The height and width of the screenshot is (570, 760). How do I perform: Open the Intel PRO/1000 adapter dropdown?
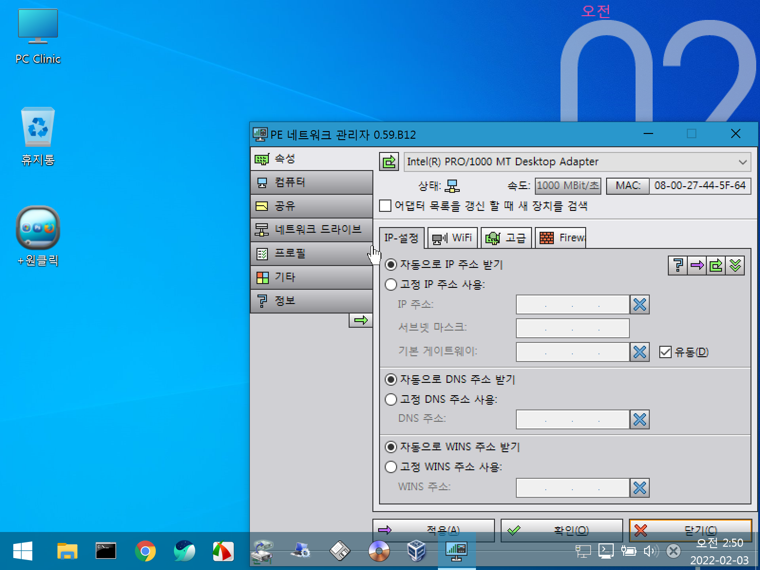(x=577, y=162)
